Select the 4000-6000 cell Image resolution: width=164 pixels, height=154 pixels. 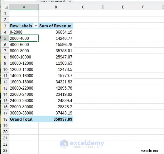point(24,44)
